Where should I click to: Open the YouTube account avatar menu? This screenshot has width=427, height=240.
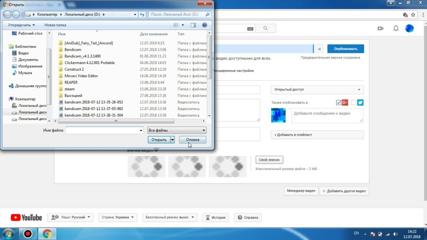[x=409, y=28]
